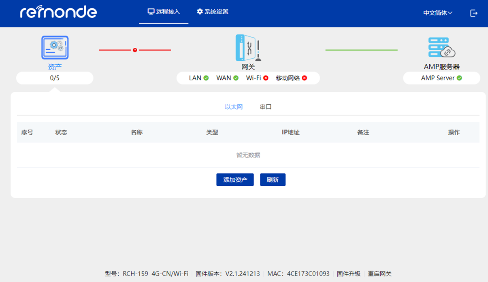Click the gear icon beside 系统设置
The image size is (488, 282).
tap(200, 12)
